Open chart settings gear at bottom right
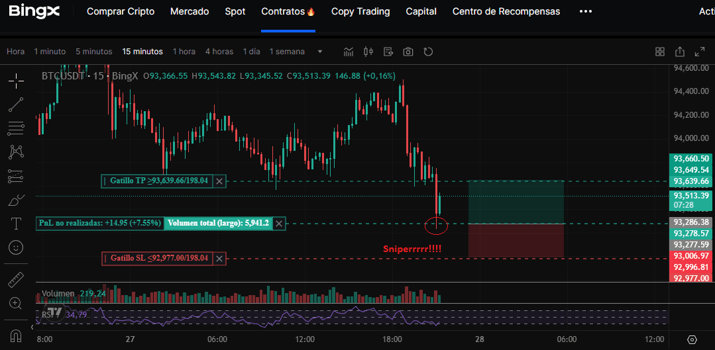715x350 pixels. [692, 339]
